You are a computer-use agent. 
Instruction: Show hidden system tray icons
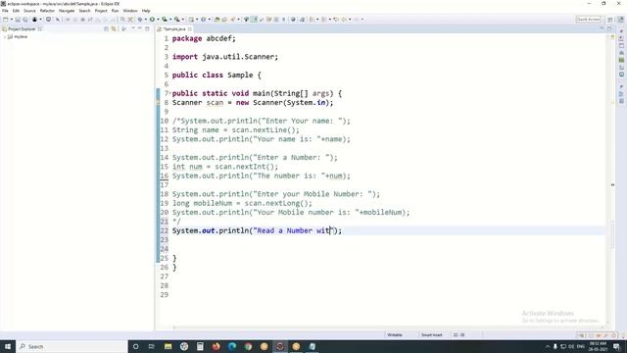click(547, 346)
